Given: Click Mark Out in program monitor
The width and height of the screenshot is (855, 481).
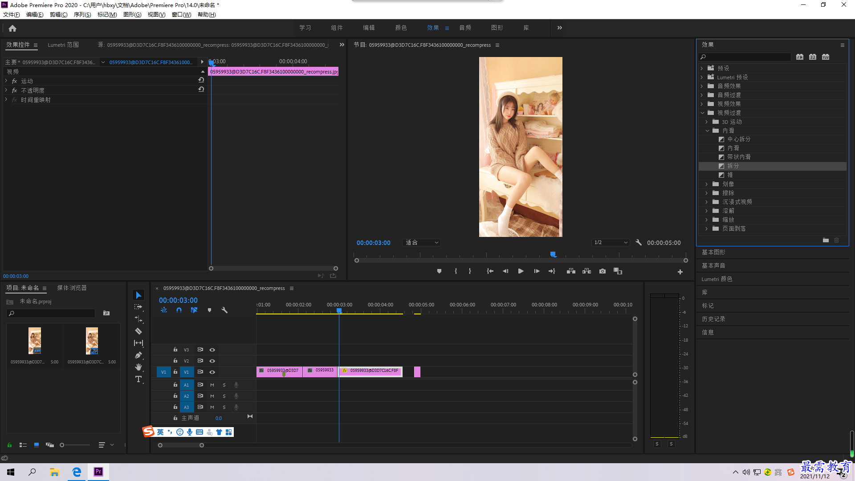Looking at the screenshot, I should 470,271.
